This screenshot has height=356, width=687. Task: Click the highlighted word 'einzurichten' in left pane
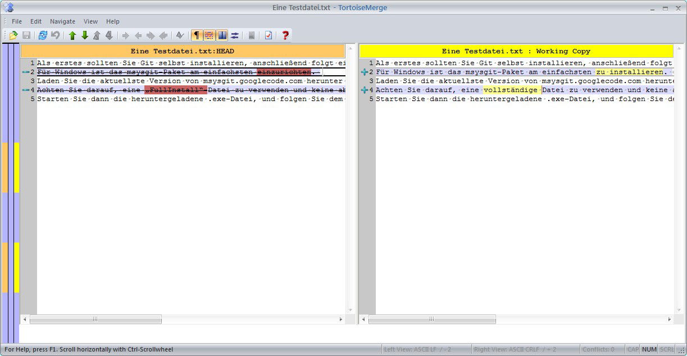(x=284, y=72)
